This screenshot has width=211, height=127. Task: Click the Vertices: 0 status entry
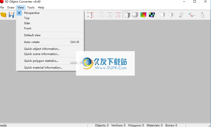tap(118, 125)
